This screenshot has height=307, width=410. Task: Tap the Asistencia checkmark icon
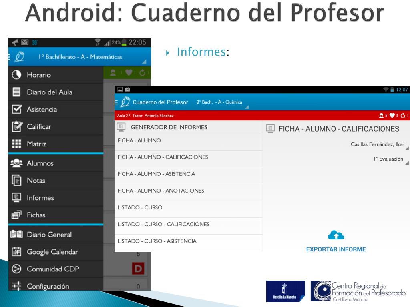[17, 109]
